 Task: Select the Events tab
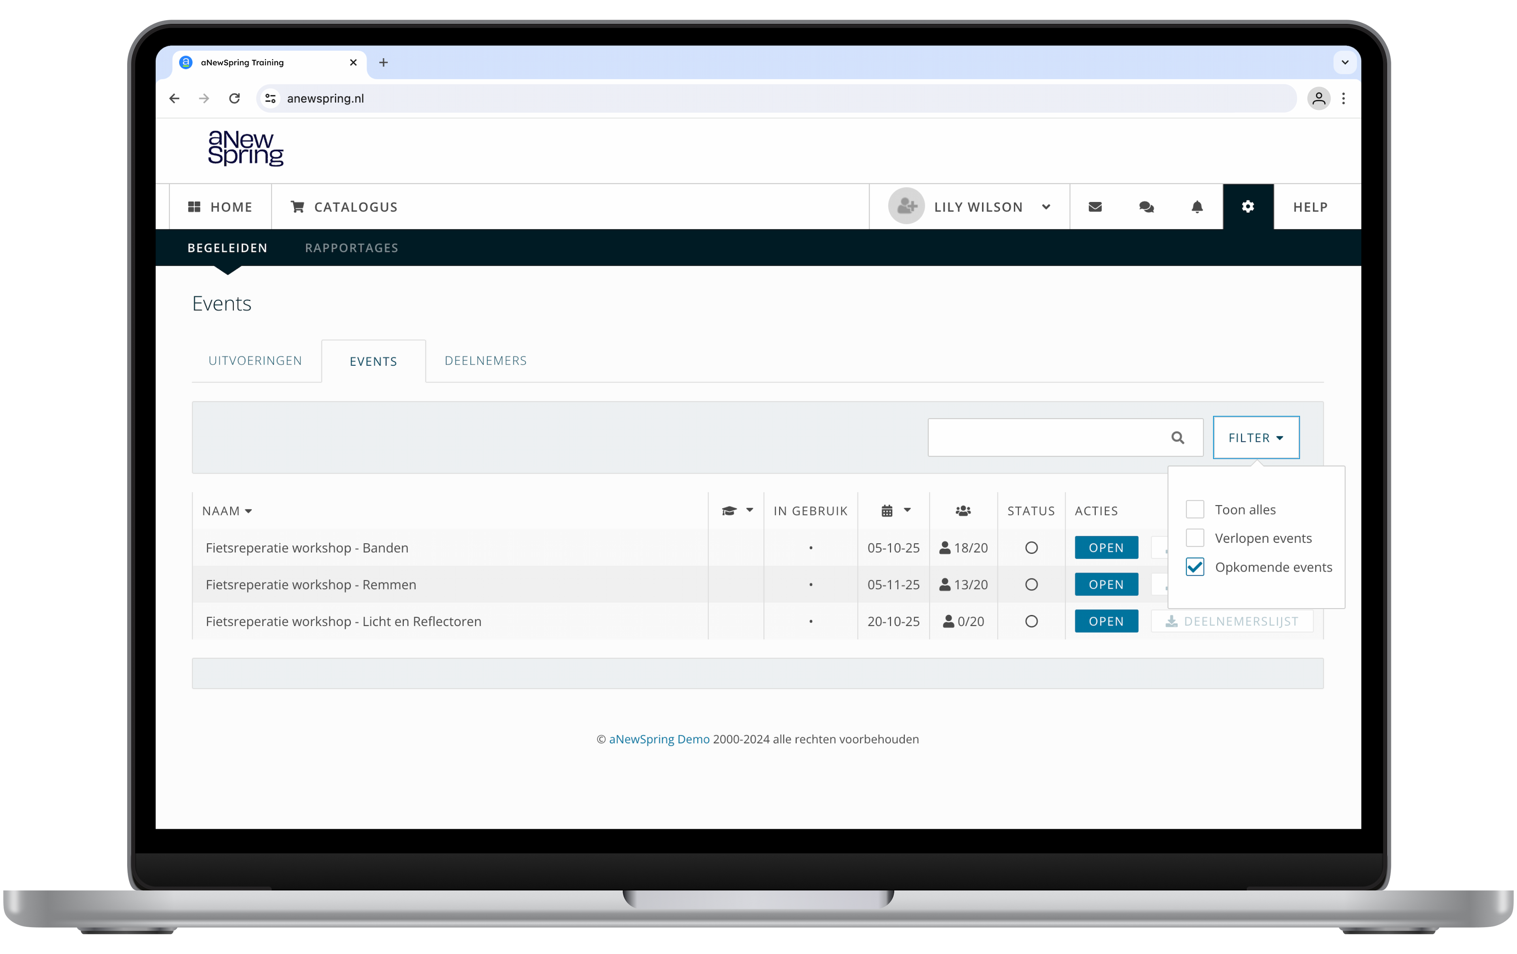coord(374,361)
